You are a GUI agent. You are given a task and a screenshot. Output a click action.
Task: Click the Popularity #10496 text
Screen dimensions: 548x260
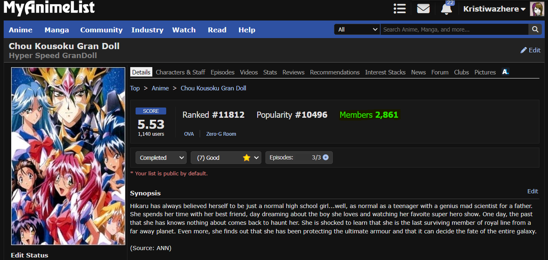292,115
